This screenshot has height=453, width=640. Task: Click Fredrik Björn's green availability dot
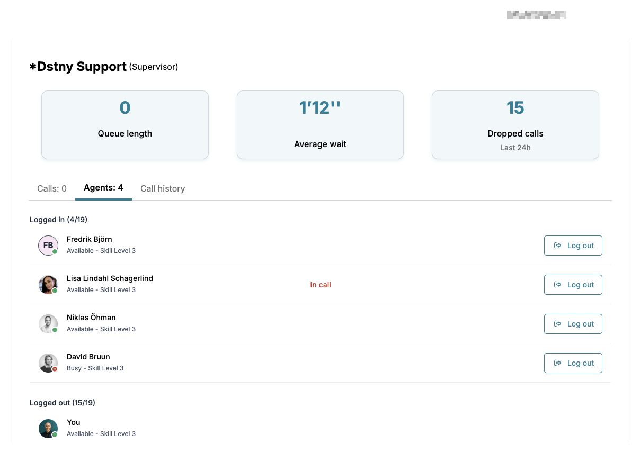55,251
